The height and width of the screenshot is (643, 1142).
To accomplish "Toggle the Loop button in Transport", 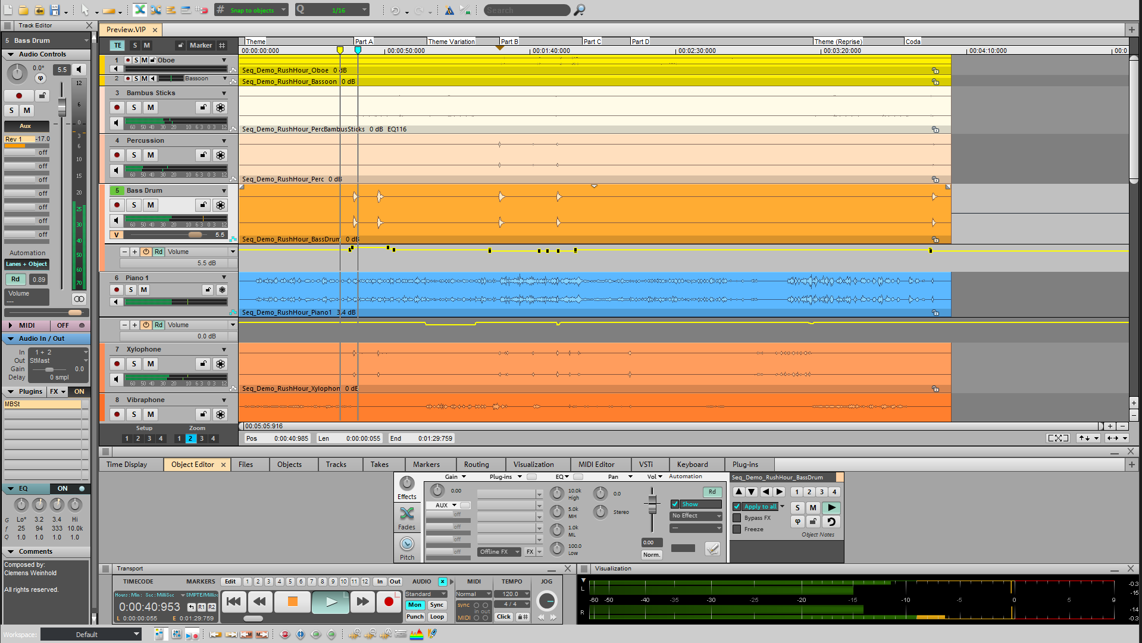I will [437, 617].
